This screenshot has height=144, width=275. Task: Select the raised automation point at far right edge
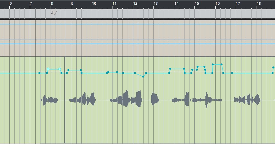(273, 67)
